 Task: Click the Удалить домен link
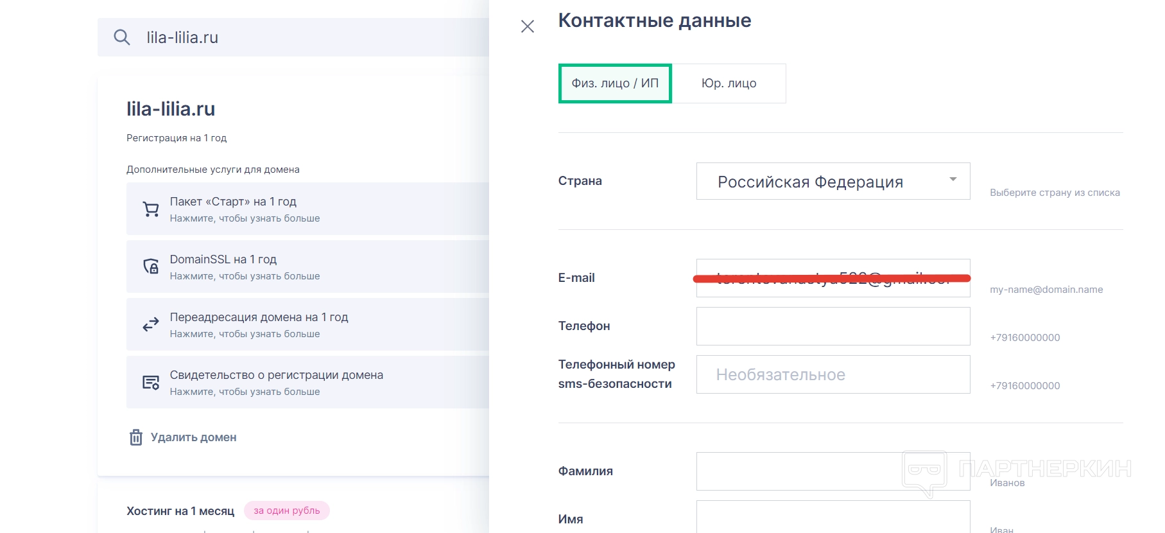pyautogui.click(x=193, y=437)
